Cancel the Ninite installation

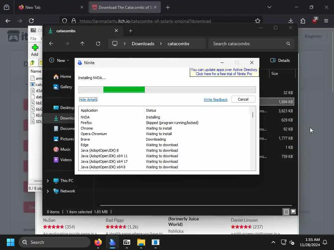[x=243, y=99]
